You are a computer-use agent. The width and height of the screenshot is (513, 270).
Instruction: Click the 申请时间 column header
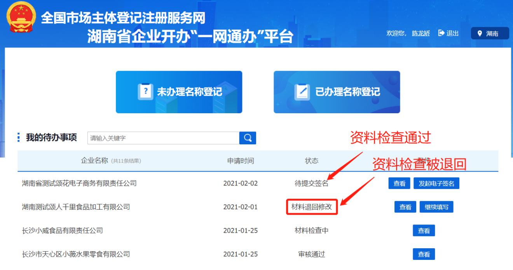pos(240,161)
